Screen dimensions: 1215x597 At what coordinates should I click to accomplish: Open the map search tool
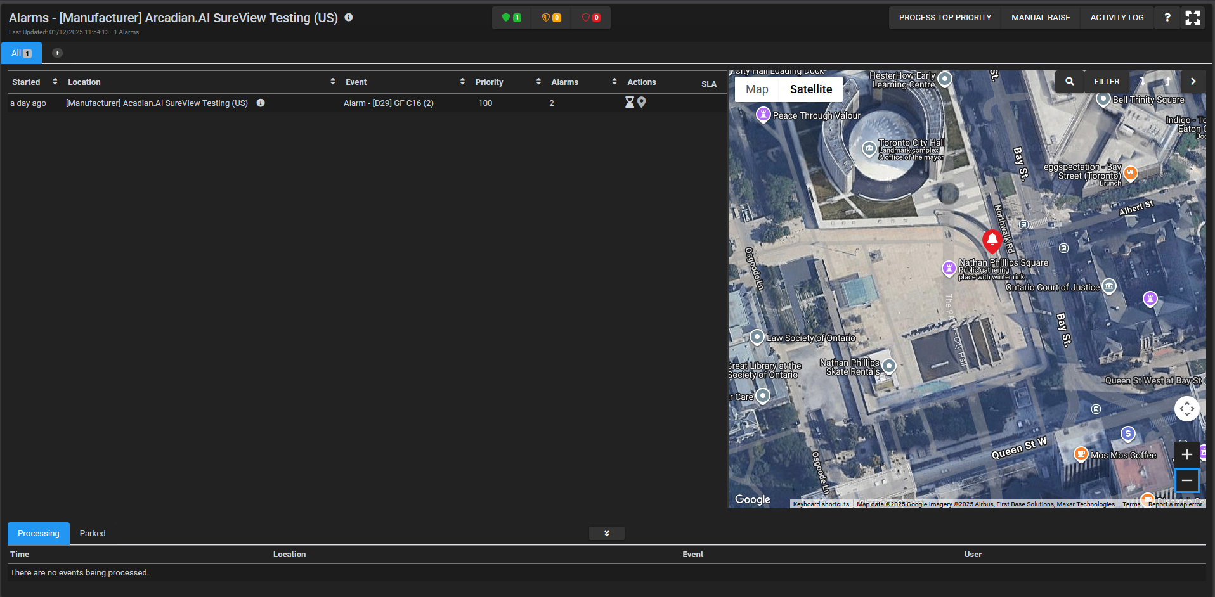[1069, 81]
